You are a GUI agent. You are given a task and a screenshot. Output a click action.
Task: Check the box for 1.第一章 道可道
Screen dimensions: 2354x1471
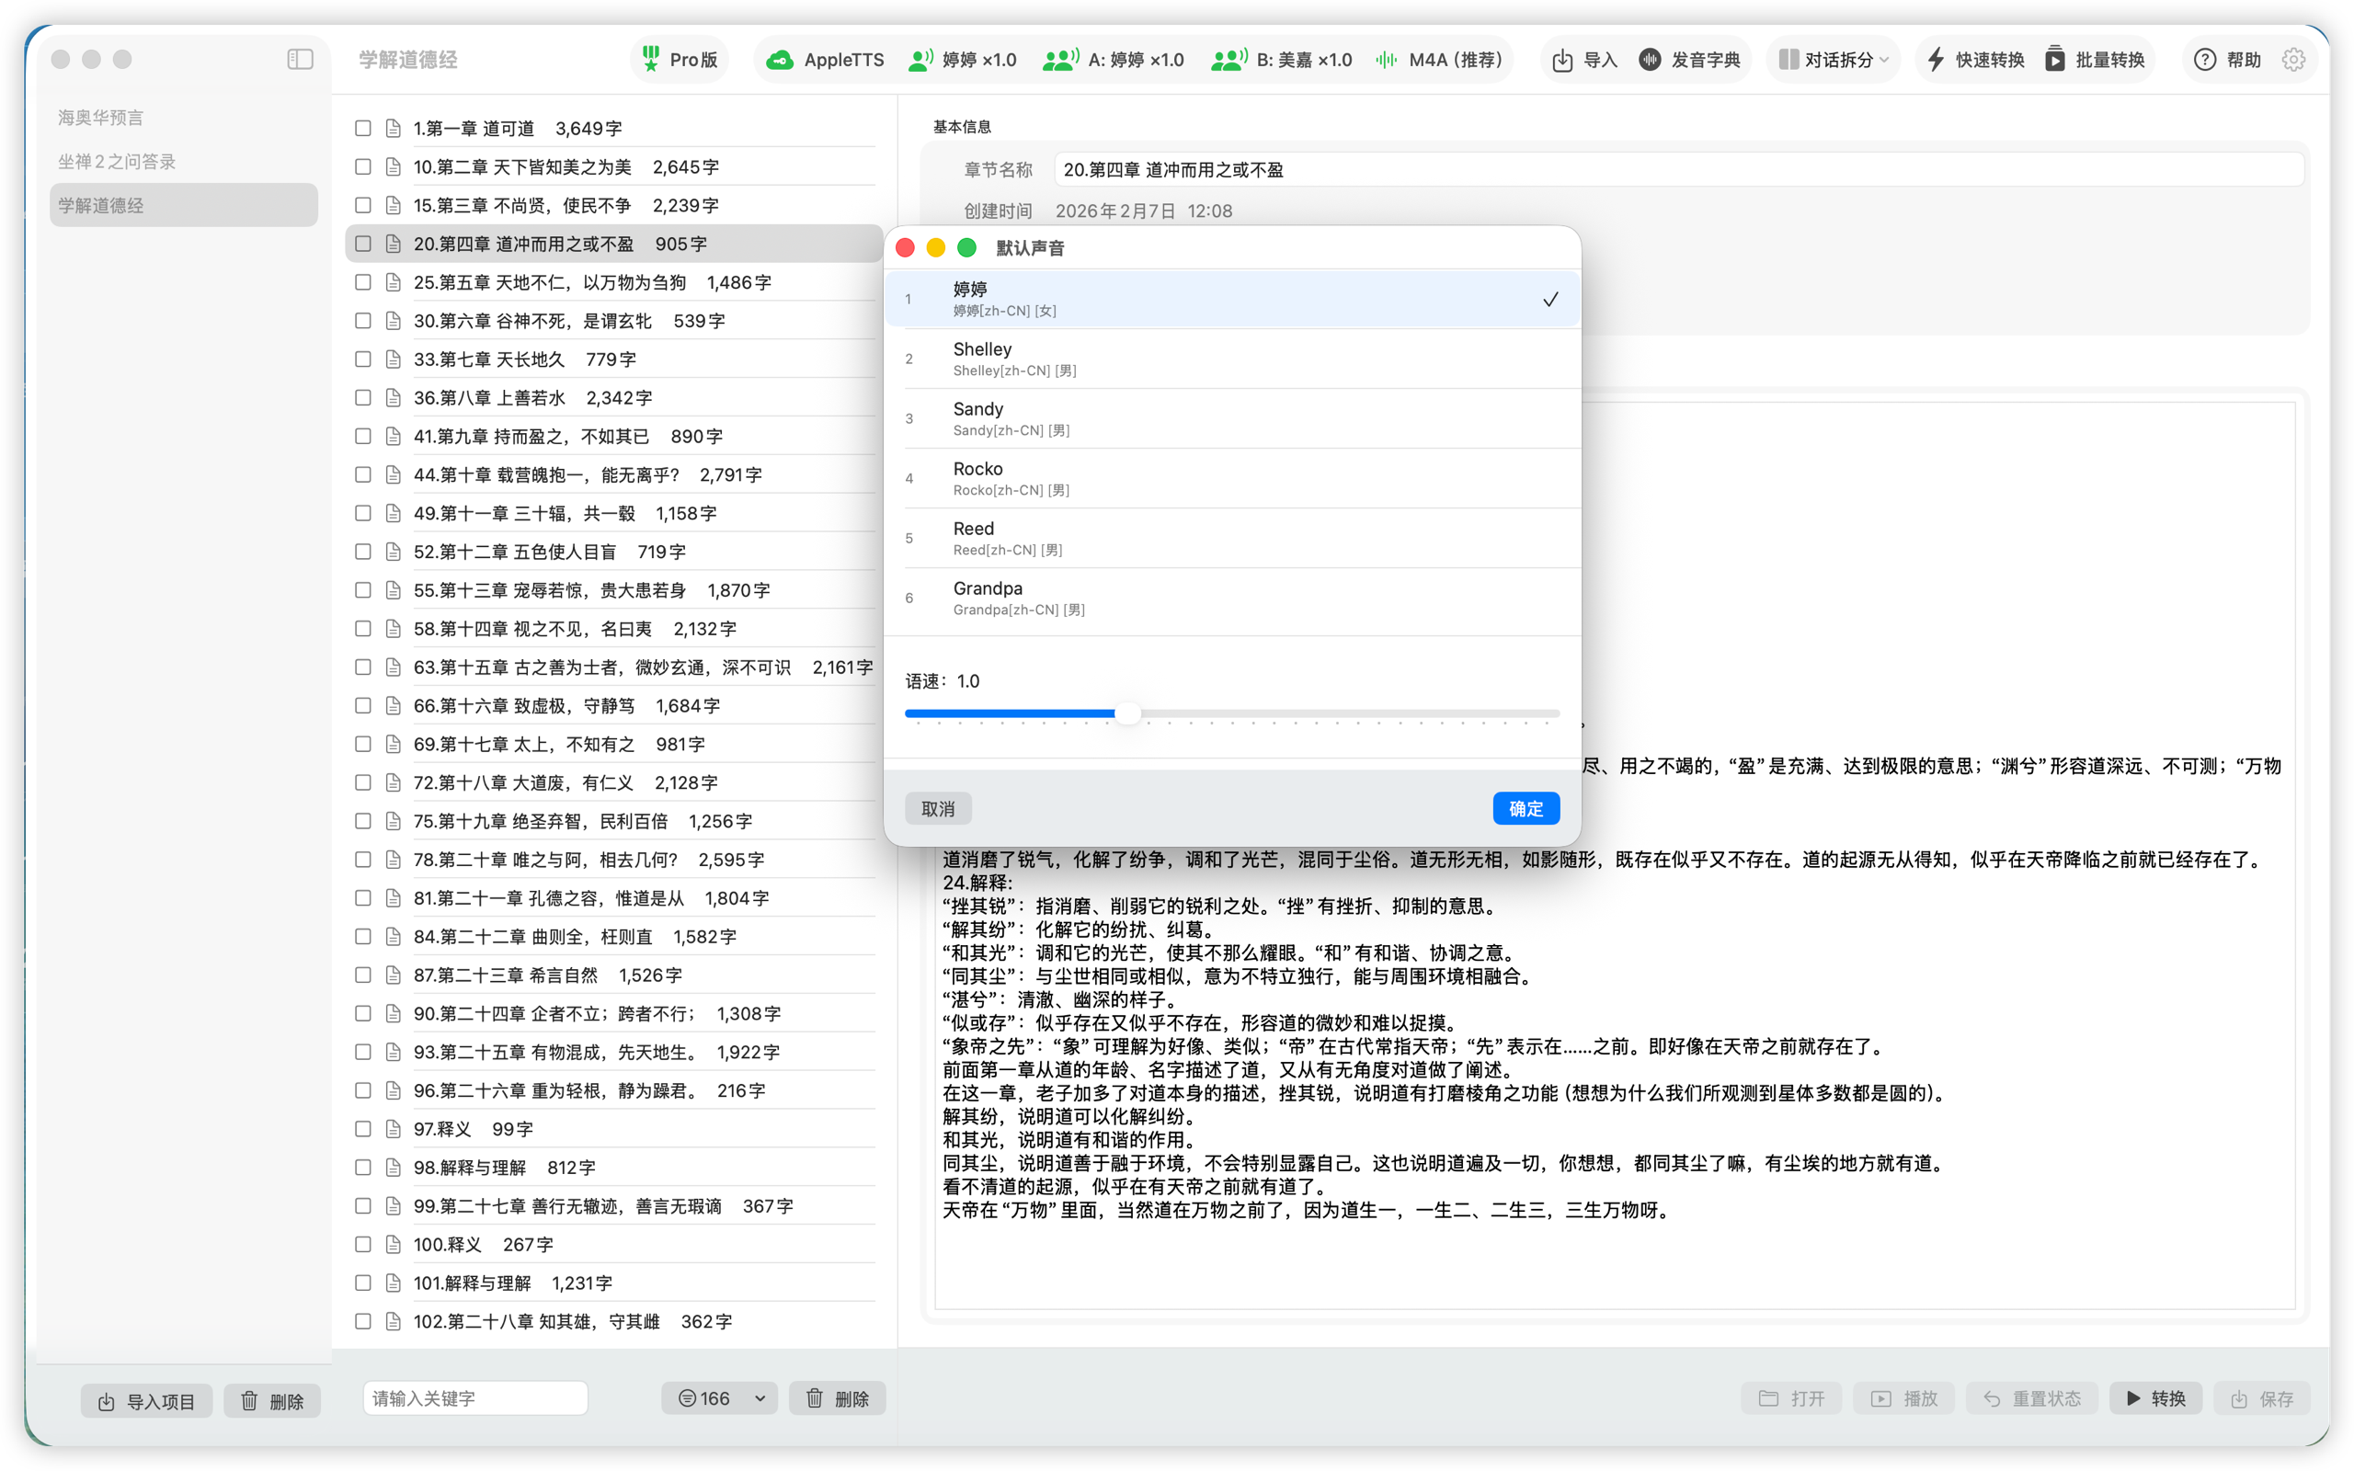pos(363,129)
